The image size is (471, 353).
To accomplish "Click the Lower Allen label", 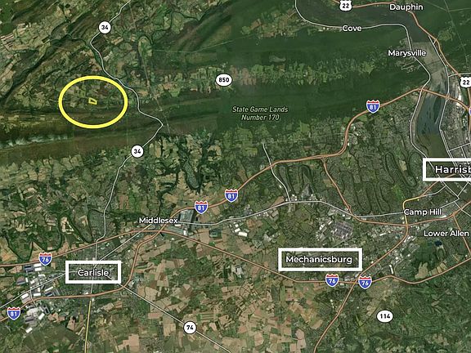I will (x=446, y=233).
